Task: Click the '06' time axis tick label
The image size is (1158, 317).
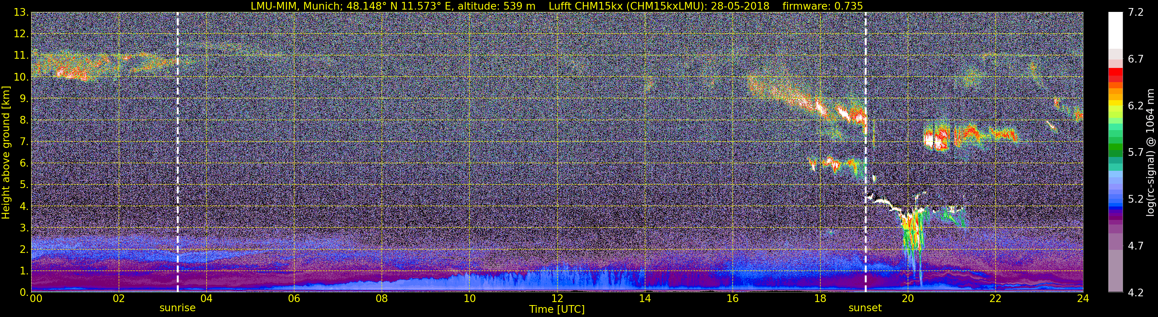Action: click(x=294, y=299)
